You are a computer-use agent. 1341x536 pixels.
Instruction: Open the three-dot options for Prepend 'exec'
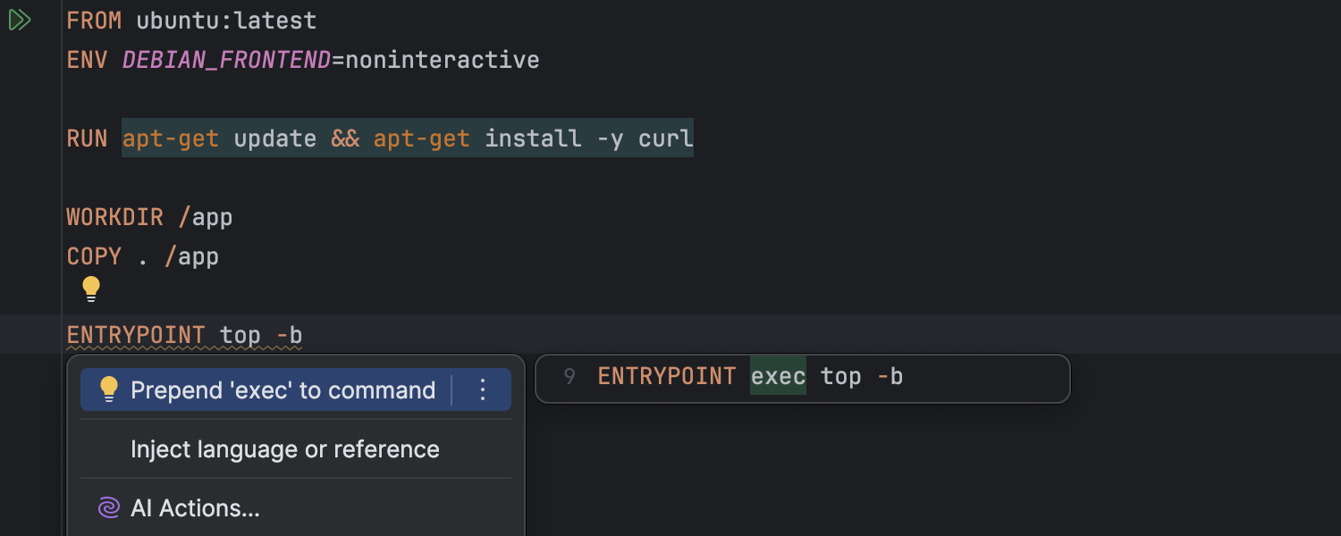coord(483,389)
